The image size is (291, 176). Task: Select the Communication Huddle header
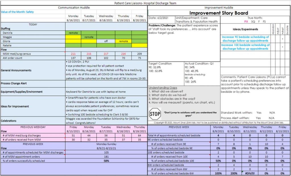[74, 8]
